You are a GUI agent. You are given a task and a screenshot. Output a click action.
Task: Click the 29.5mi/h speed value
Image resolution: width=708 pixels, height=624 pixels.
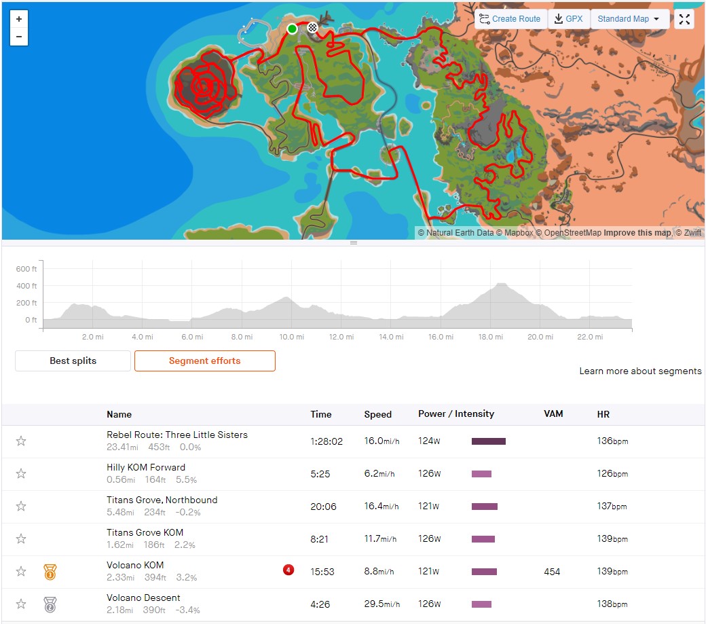(x=382, y=604)
